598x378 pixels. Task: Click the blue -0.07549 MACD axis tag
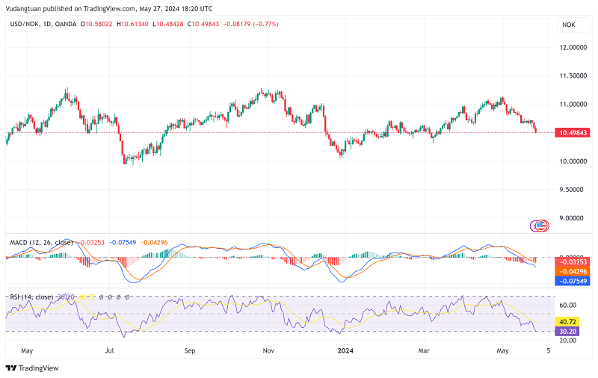572,281
